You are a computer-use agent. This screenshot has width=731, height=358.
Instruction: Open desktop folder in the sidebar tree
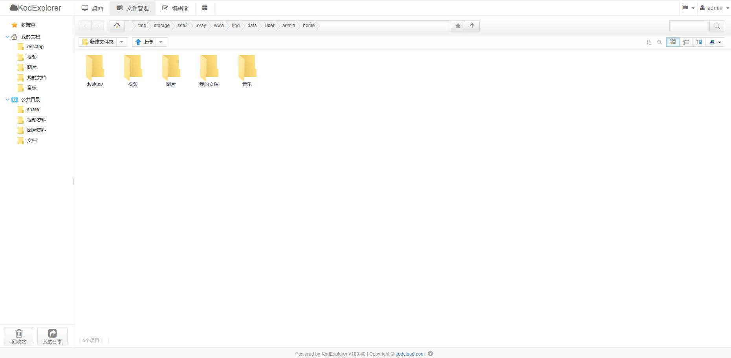pos(35,47)
